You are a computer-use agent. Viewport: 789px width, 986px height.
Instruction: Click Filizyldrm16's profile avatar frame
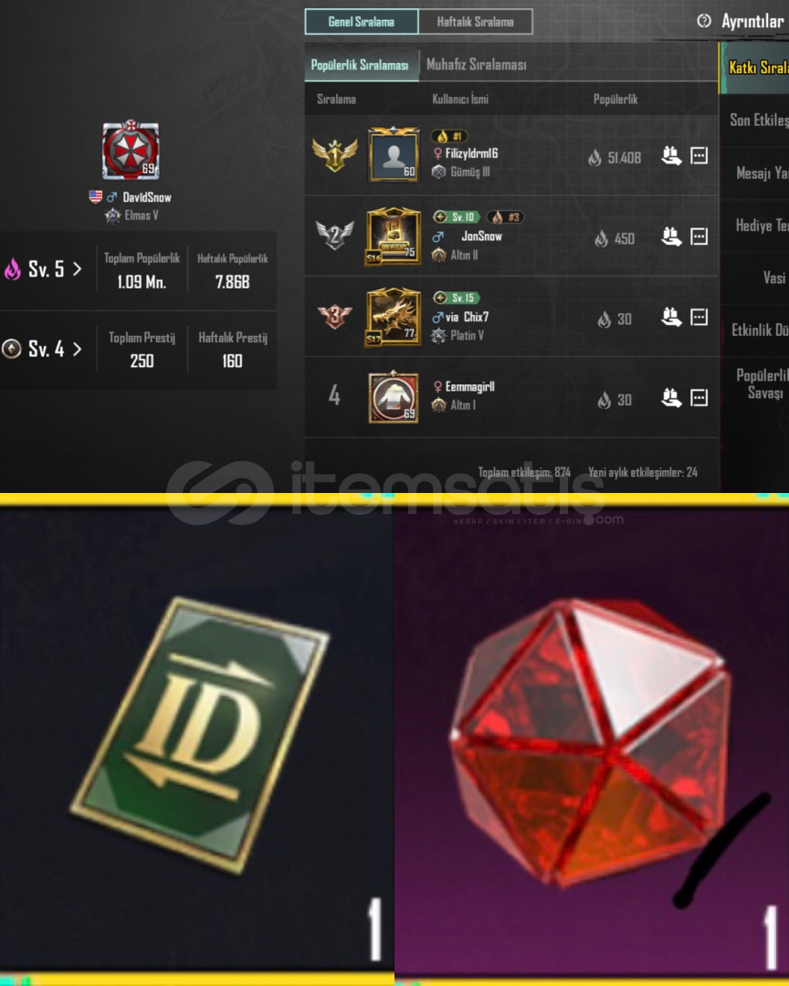point(394,154)
